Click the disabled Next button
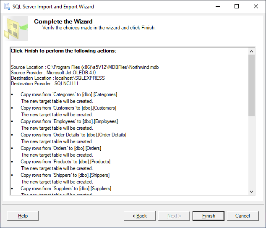Screen dimensions: 266x228 point(174,216)
